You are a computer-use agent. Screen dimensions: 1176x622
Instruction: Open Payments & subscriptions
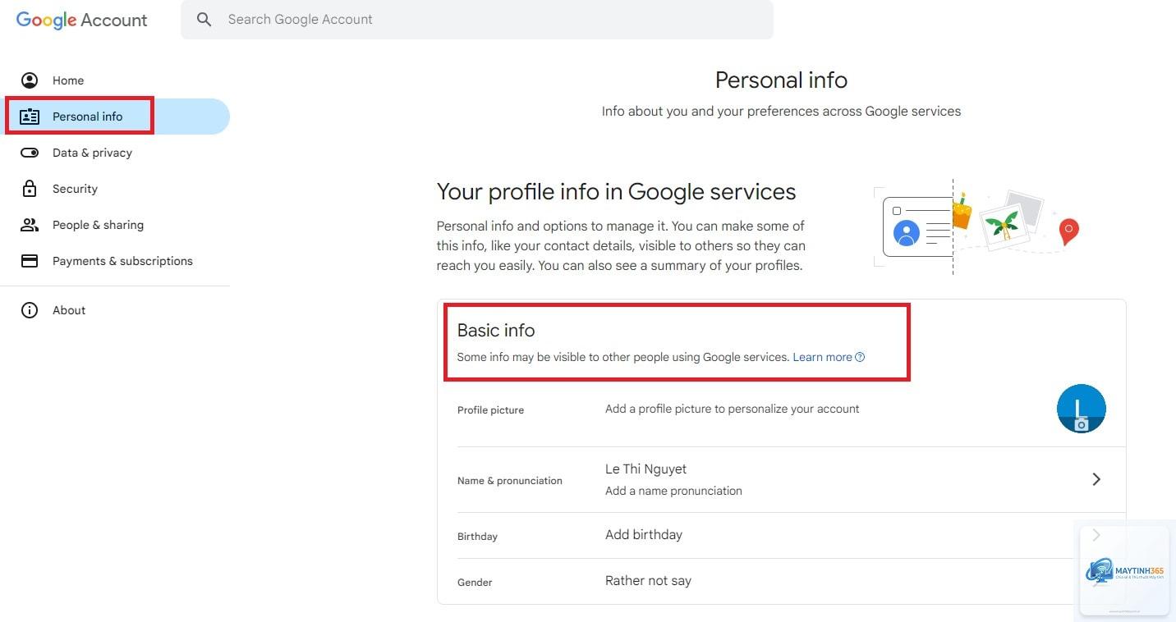click(115, 261)
